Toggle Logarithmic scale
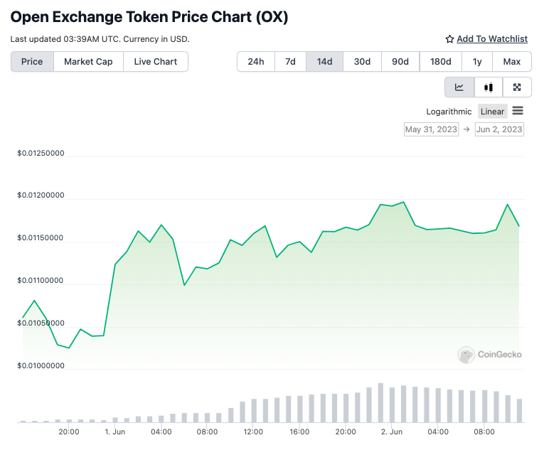Viewport: 539px width, 450px height. 449,112
